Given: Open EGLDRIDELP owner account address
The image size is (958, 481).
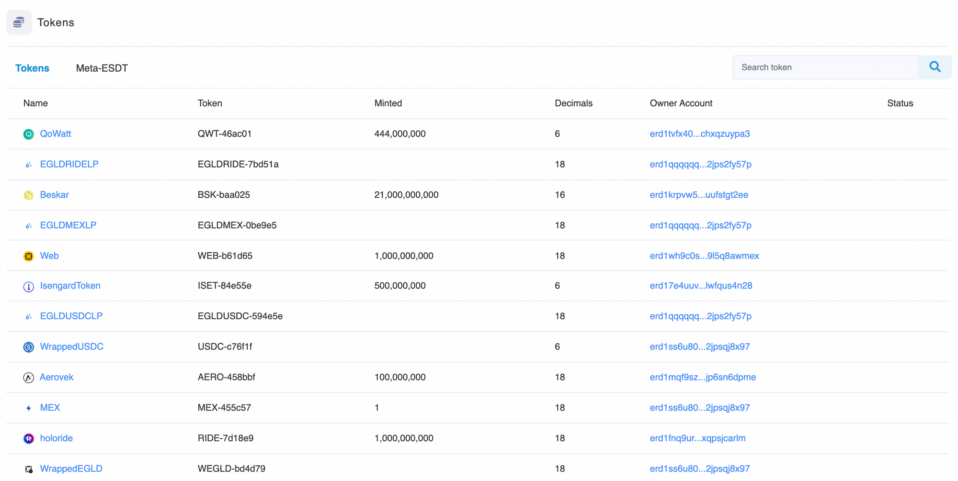Looking at the screenshot, I should point(701,164).
